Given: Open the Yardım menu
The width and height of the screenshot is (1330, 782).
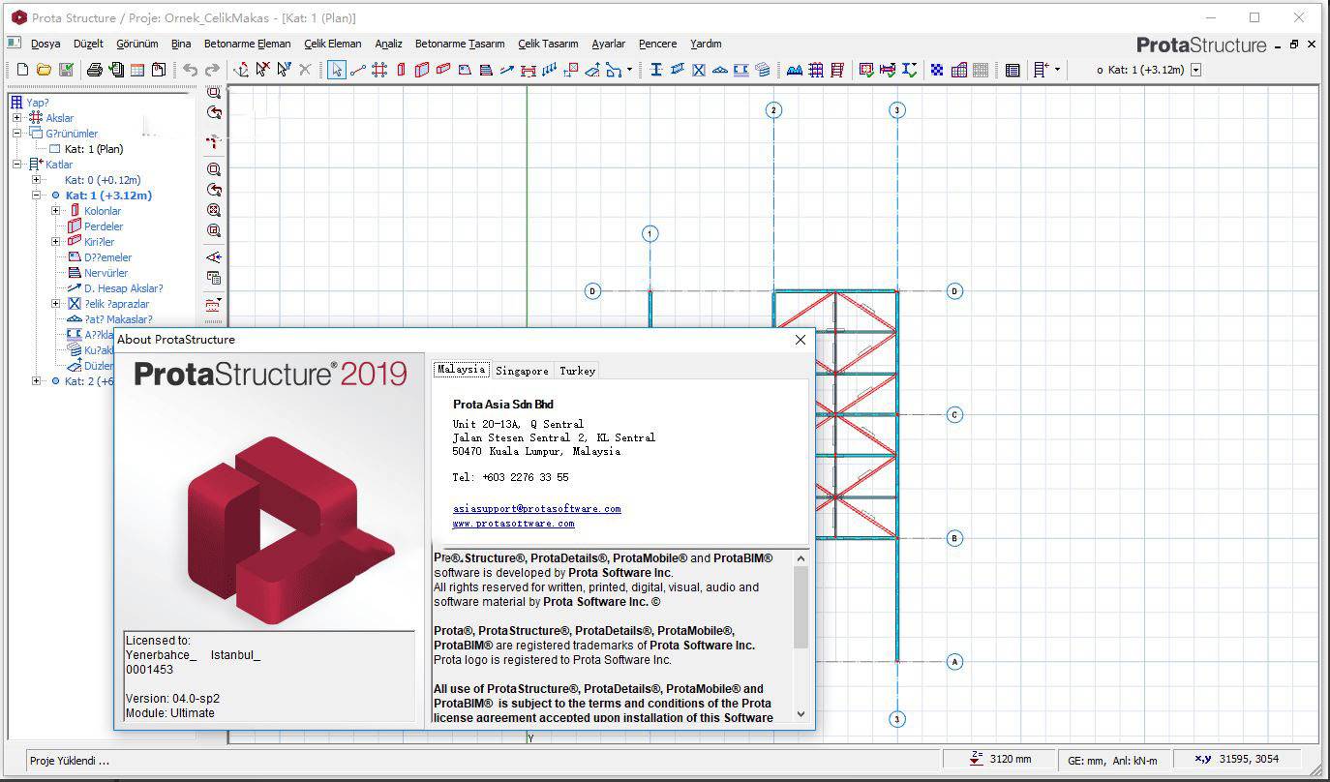Looking at the screenshot, I should tap(706, 44).
